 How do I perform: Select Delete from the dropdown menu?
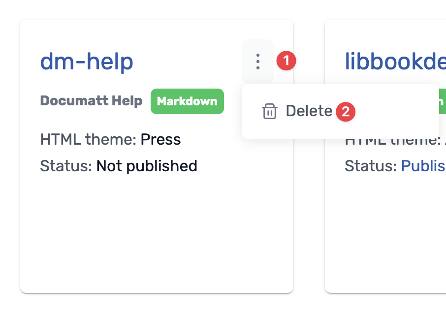coord(309,111)
